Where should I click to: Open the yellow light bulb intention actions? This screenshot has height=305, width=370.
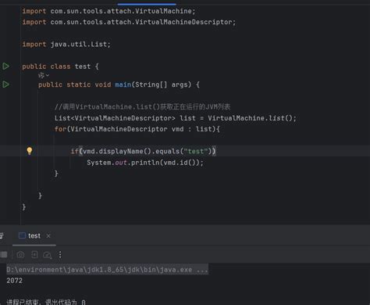[x=30, y=151]
